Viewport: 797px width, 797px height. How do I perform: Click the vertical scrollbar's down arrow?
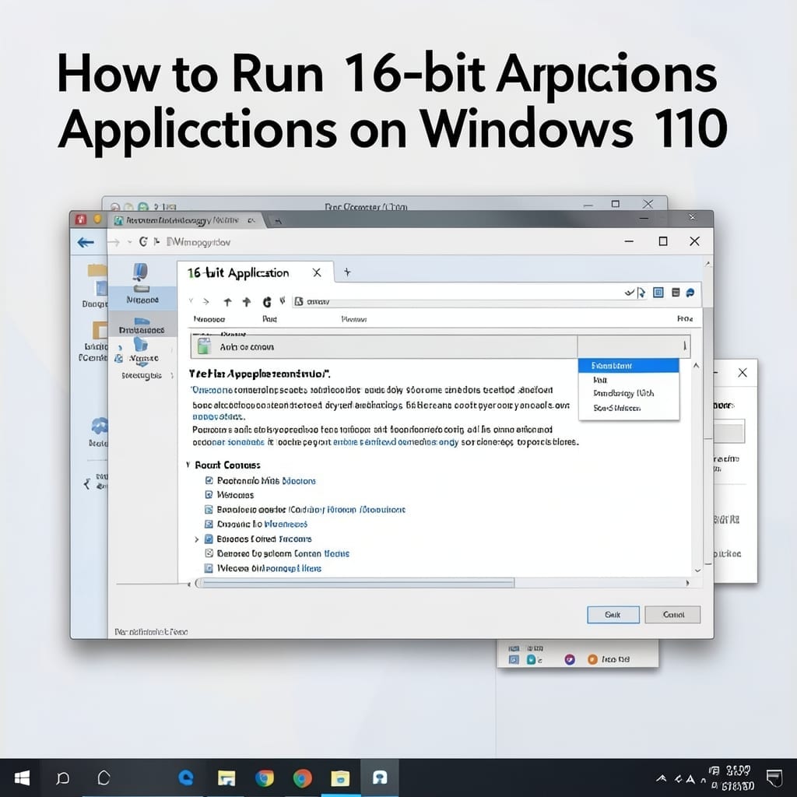pyautogui.click(x=697, y=571)
